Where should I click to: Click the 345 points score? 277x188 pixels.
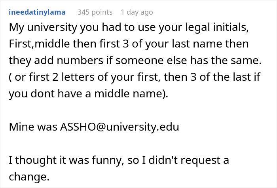point(95,12)
